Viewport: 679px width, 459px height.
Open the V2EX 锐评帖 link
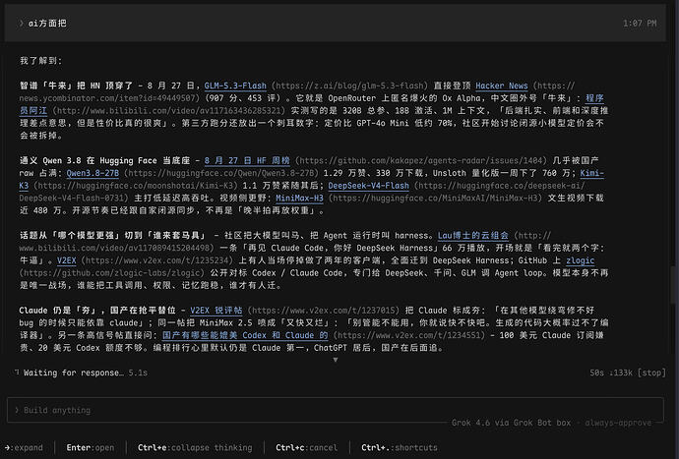pyautogui.click(x=216, y=311)
